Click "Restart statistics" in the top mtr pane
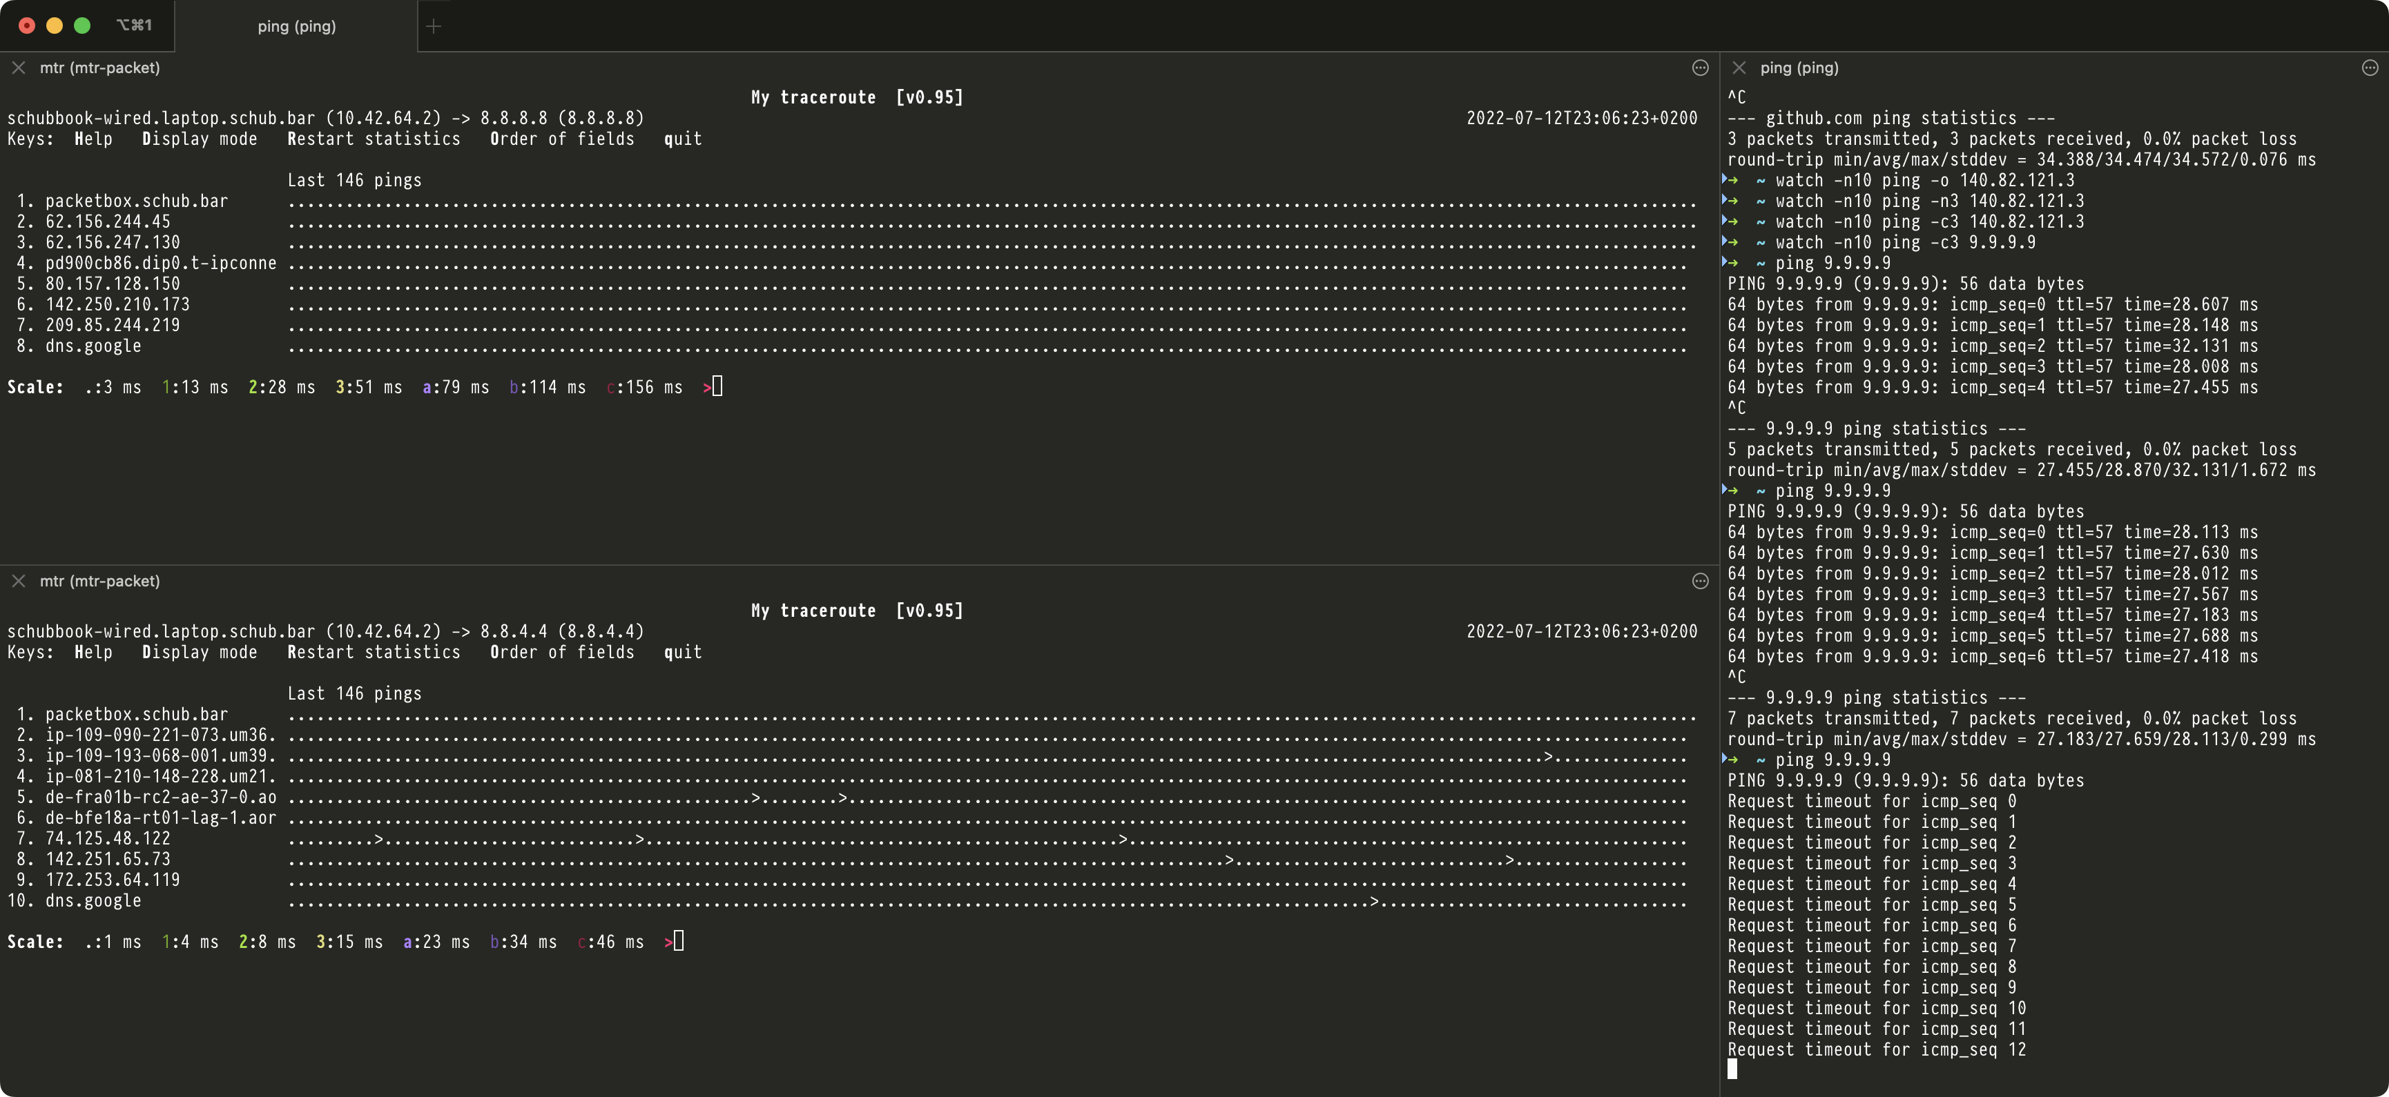The height and width of the screenshot is (1097, 2389). (x=375, y=139)
